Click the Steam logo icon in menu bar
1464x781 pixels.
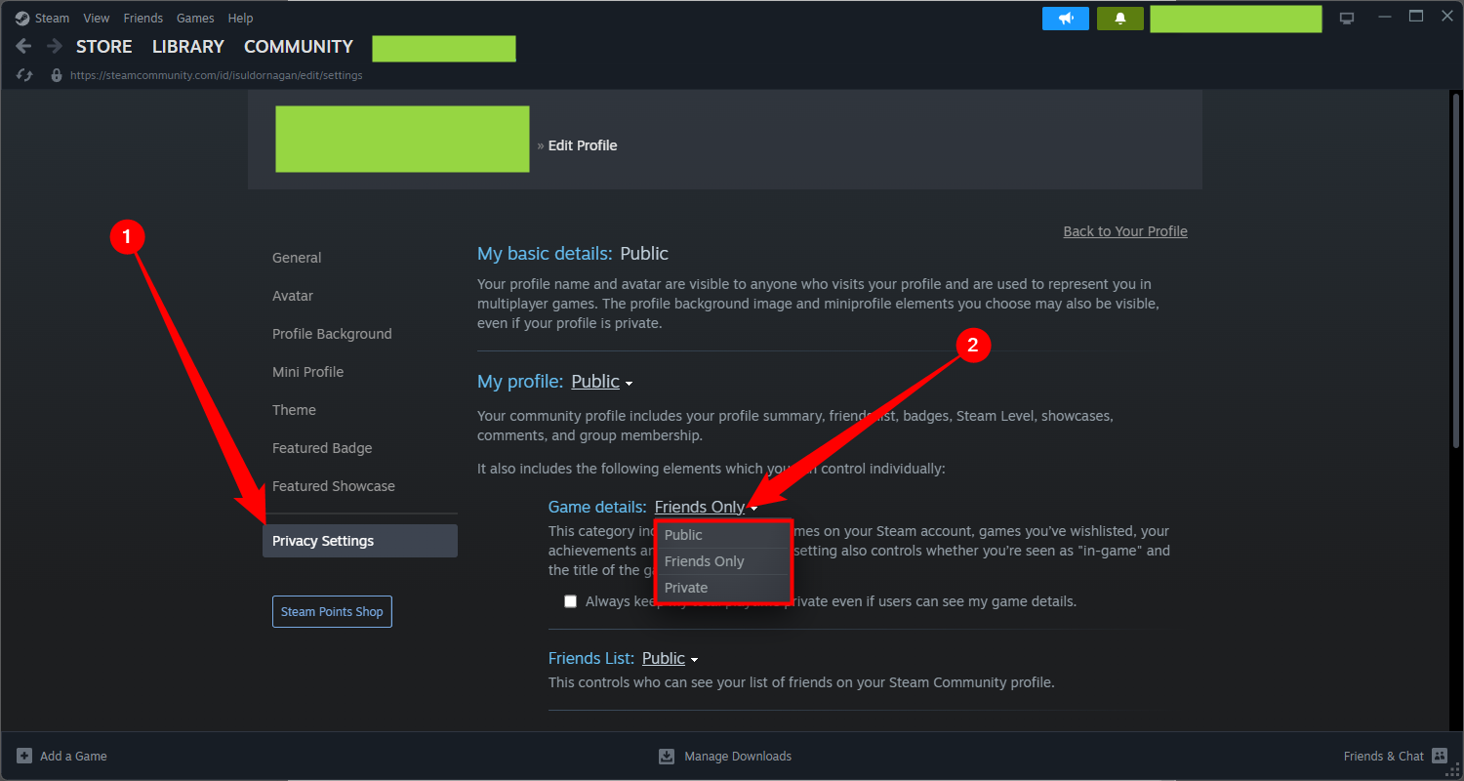[22, 18]
